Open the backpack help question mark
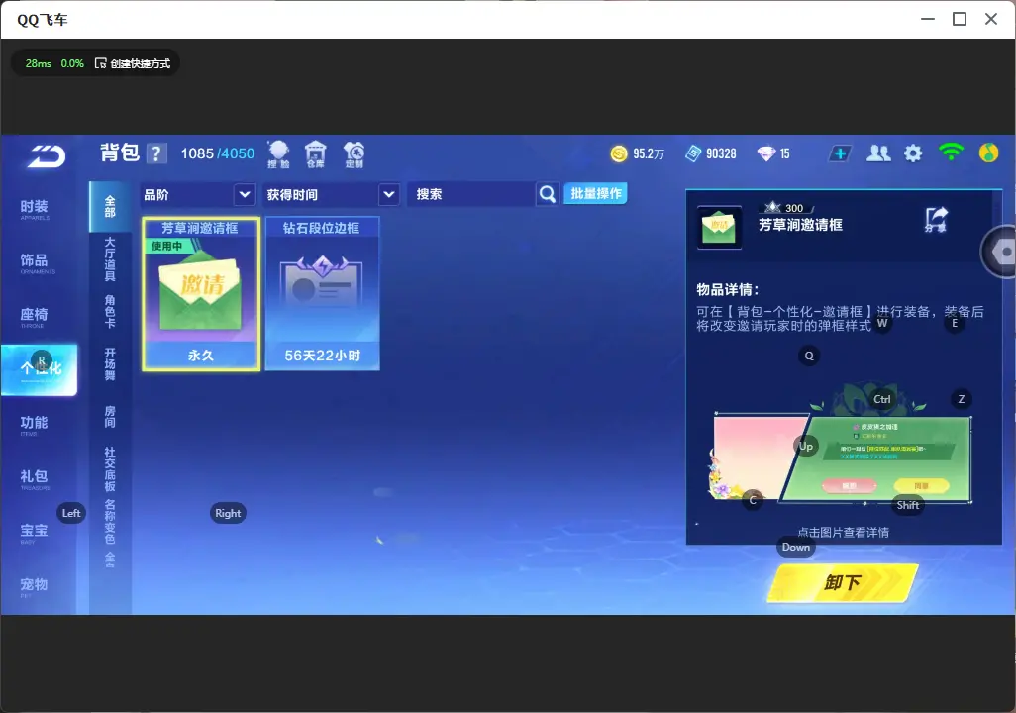1016x713 pixels. click(x=156, y=153)
